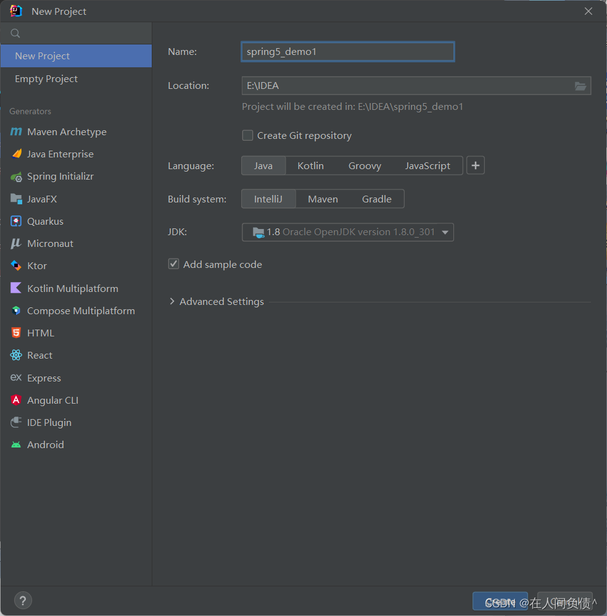This screenshot has width=607, height=616.
Task: Open the JDK version dropdown
Action: (x=348, y=232)
